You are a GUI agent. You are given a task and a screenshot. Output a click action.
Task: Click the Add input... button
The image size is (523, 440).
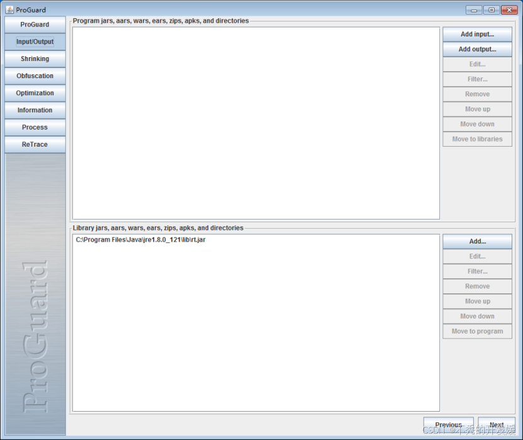[x=477, y=35]
